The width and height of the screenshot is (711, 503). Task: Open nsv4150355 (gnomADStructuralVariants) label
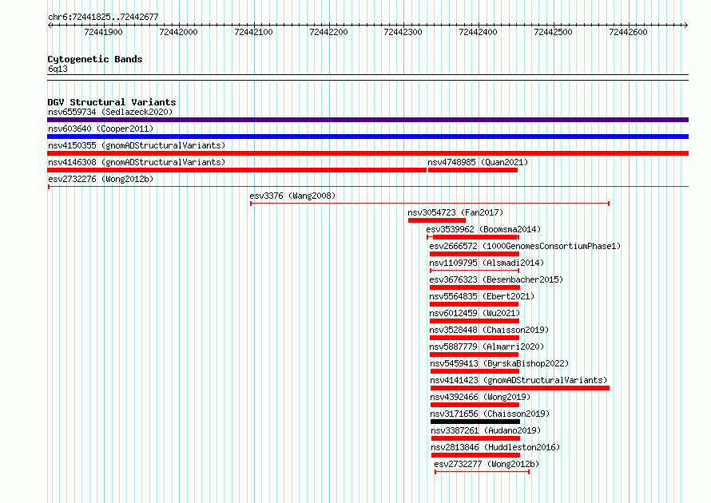[137, 145]
